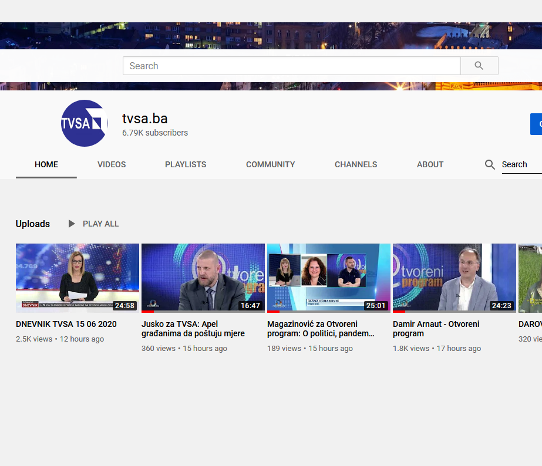This screenshot has width=542, height=466.
Task: Click '2.5K views • 12 hours ago' text
Action: pyautogui.click(x=60, y=339)
